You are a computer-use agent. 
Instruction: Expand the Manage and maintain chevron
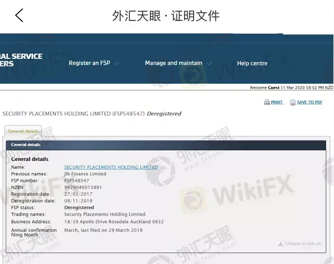209,64
